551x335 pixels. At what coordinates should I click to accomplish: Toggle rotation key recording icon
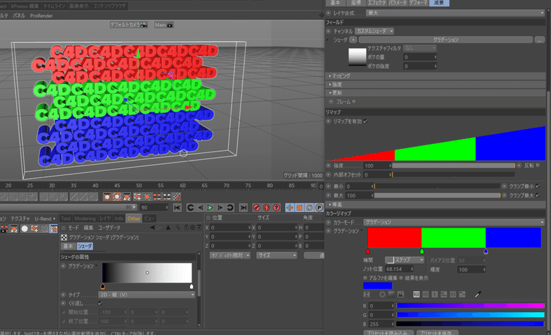click(309, 207)
